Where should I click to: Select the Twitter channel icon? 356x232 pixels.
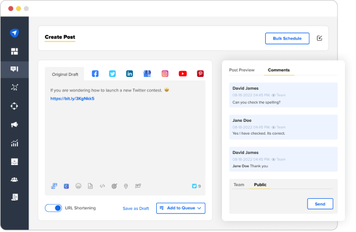click(x=112, y=73)
